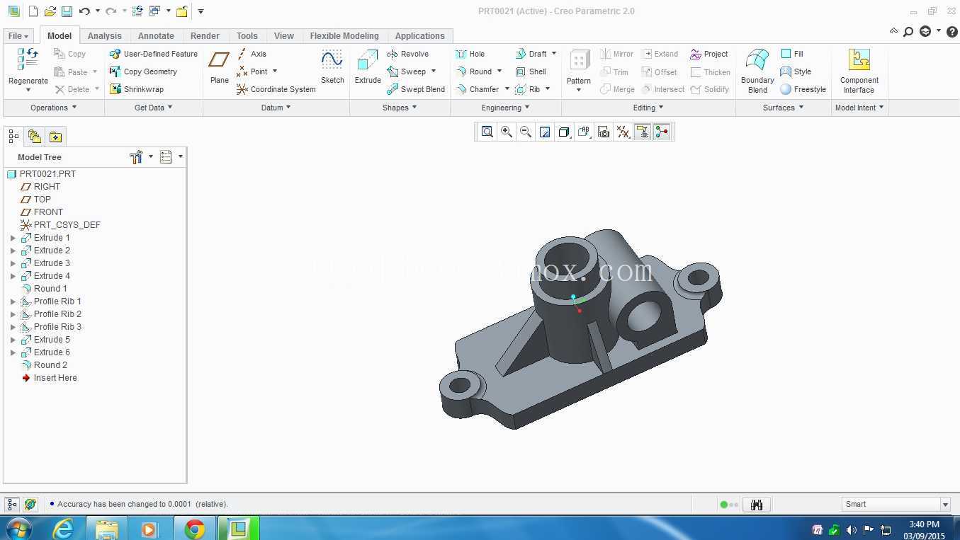Open the Smart selection filter dropdown
Viewport: 960px width, 540px height.
(x=944, y=505)
